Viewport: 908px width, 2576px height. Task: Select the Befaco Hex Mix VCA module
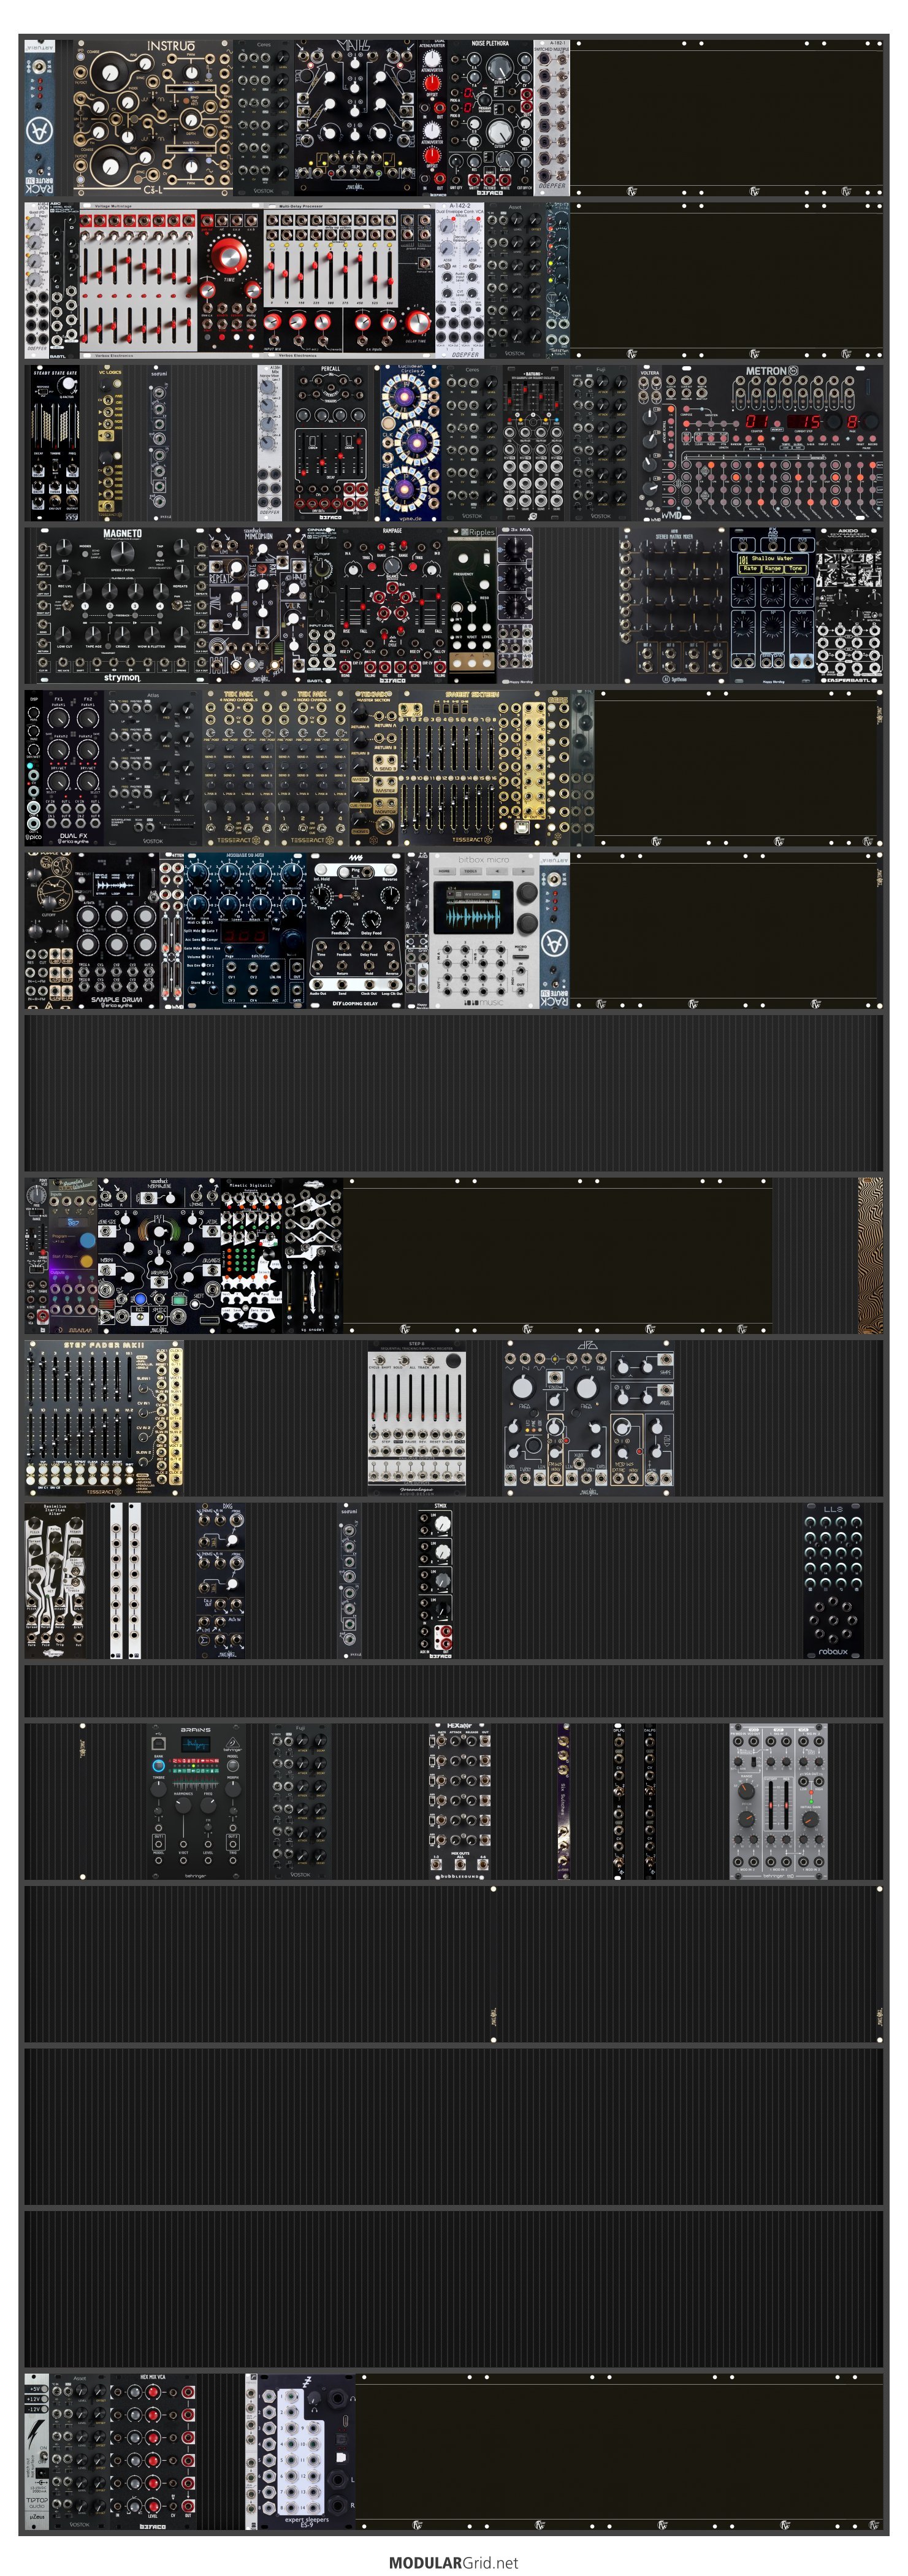coord(153,2451)
